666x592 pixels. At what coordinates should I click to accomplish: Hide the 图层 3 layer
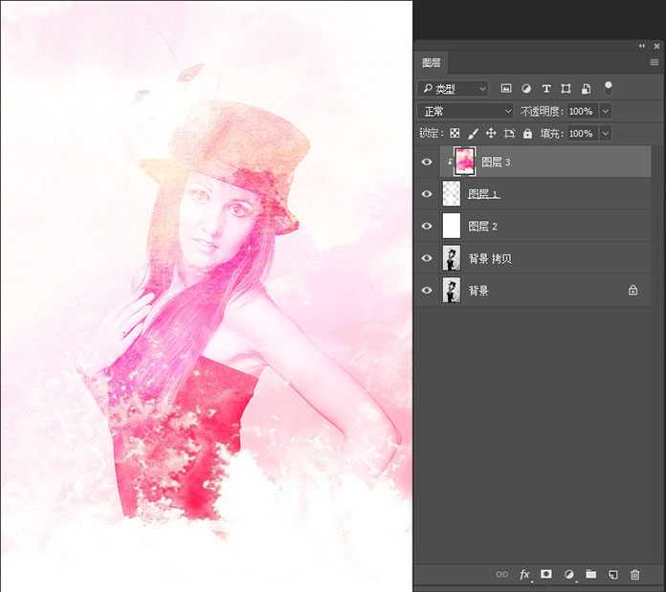coord(427,163)
